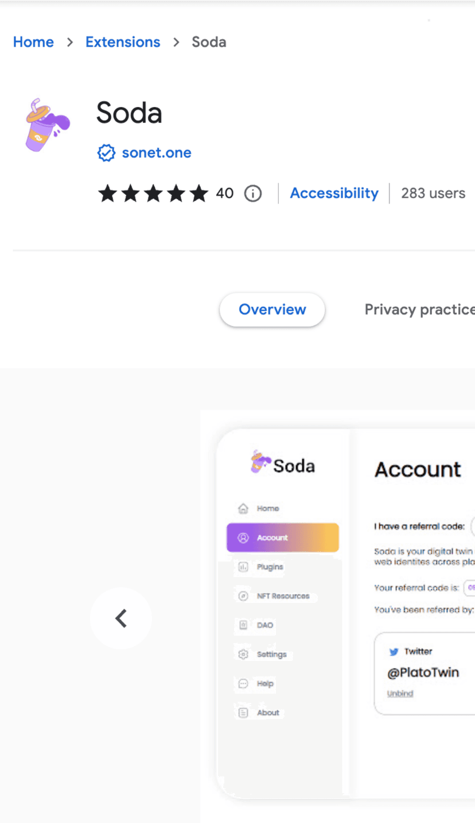The width and height of the screenshot is (475, 823).
Task: Click the five-star rating display
Action: point(153,194)
